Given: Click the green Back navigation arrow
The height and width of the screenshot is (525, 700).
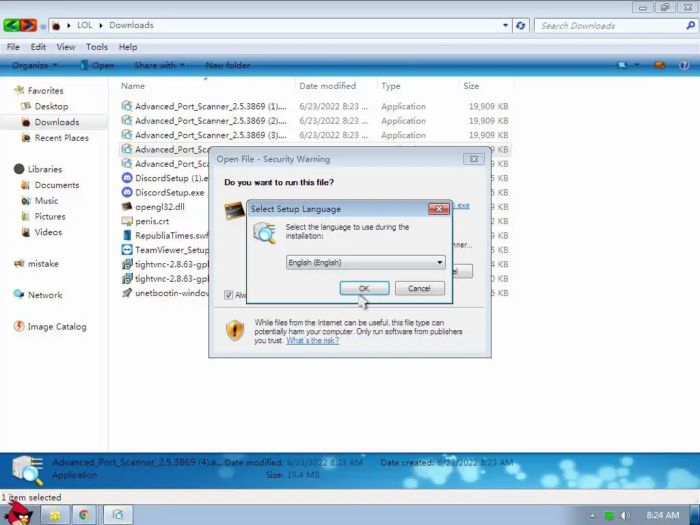Looking at the screenshot, I should click(x=11, y=25).
